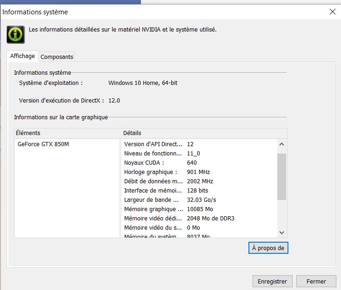Select the Mémoire vidéo dédi... row
Screen dimensions: 341x290
199,219
